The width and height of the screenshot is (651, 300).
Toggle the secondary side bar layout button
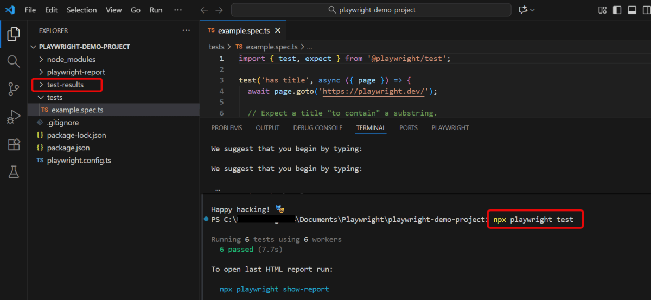(x=646, y=10)
